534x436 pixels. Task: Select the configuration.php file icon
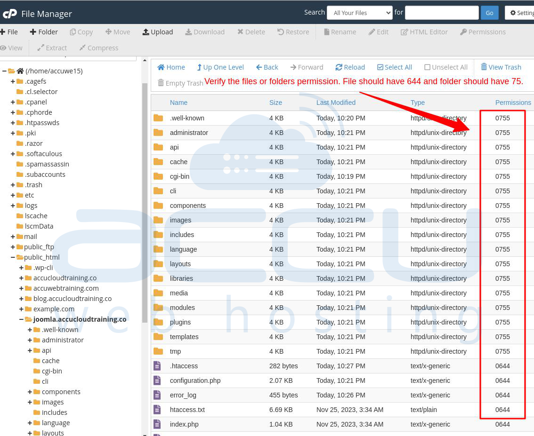pyautogui.click(x=157, y=381)
